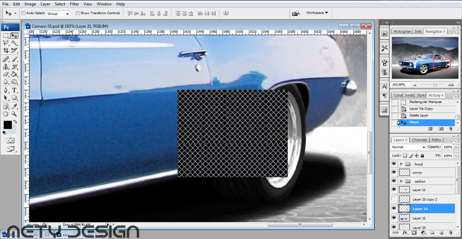Enable Show Transform Controls checkbox

77,13
